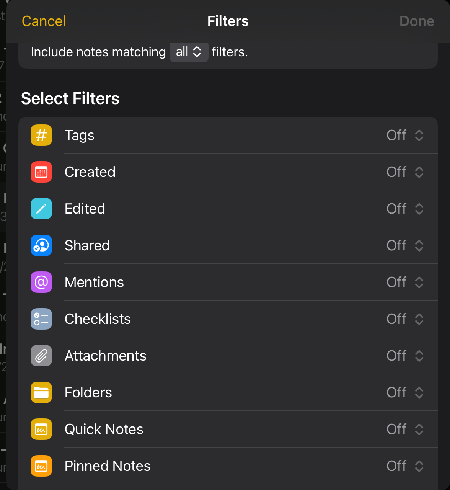Open the Attachments Off selector
The height and width of the screenshot is (490, 450).
pos(405,356)
